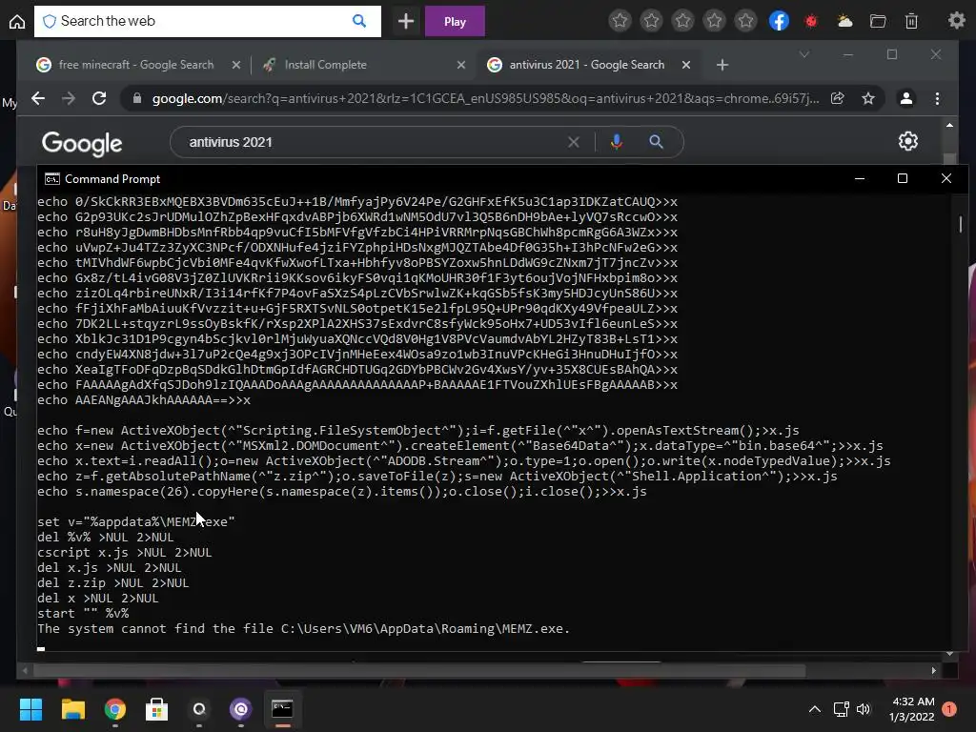This screenshot has width=976, height=732.
Task: Click the third star bookmark placeholder
Action: pos(682,21)
